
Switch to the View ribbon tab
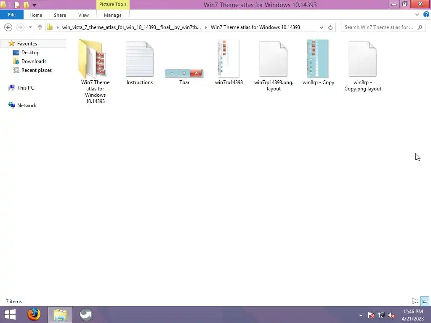tap(83, 15)
